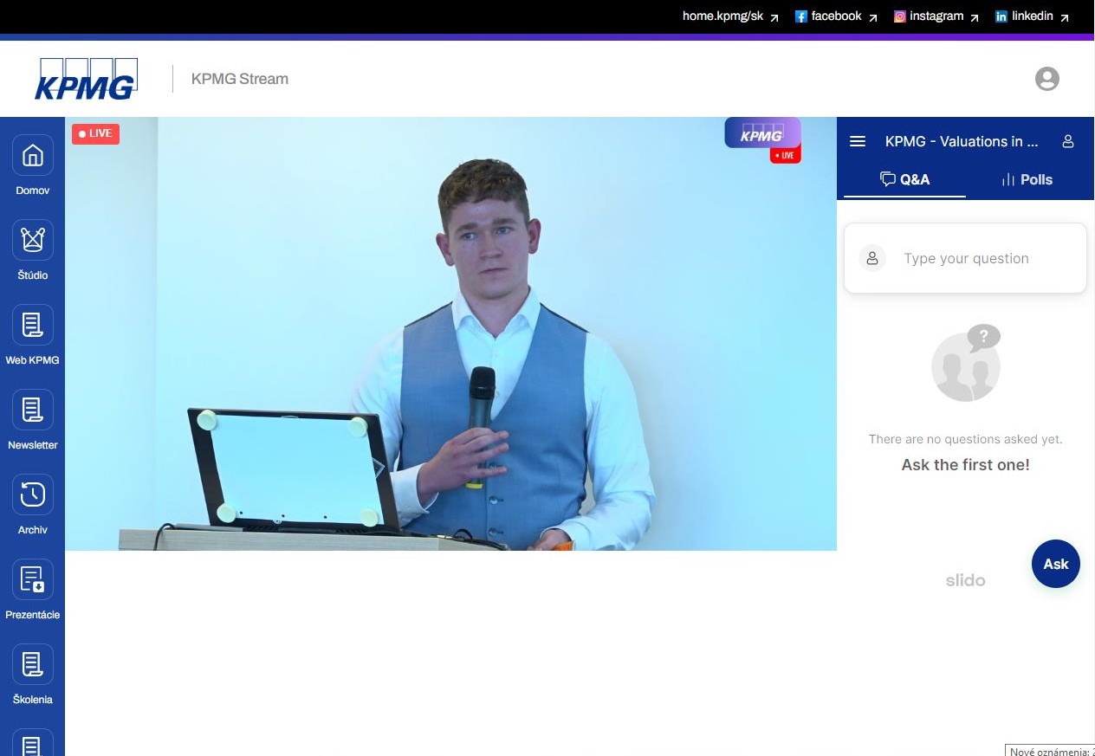Open the Web KPMG sidebar icon
1095x756 pixels.
[33, 325]
